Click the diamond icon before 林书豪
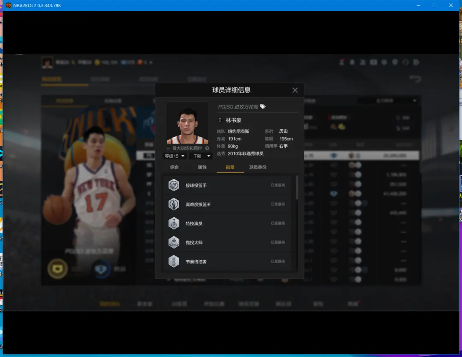 click(x=220, y=120)
